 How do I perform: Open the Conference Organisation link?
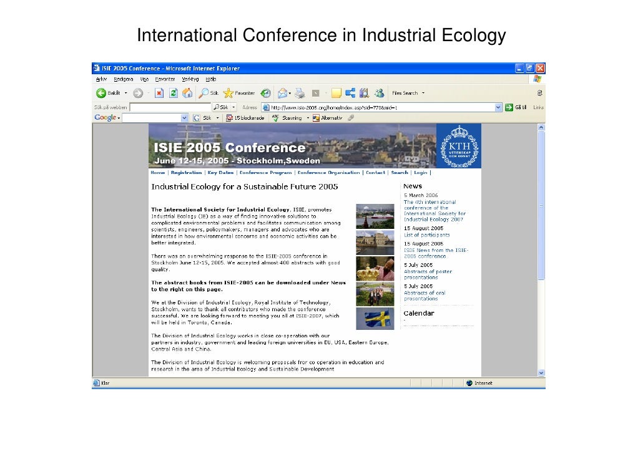[x=328, y=173]
